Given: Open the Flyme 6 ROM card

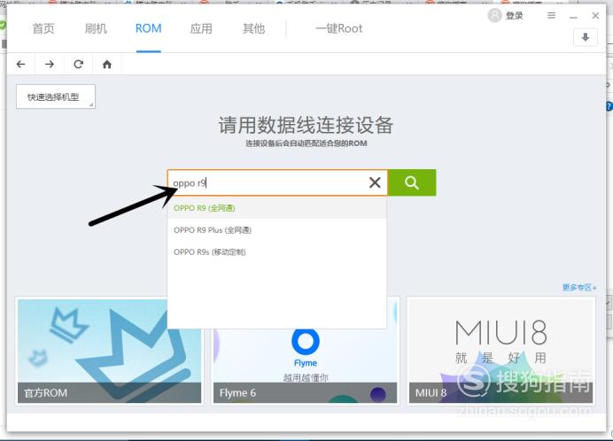Looking at the screenshot, I should 305,351.
